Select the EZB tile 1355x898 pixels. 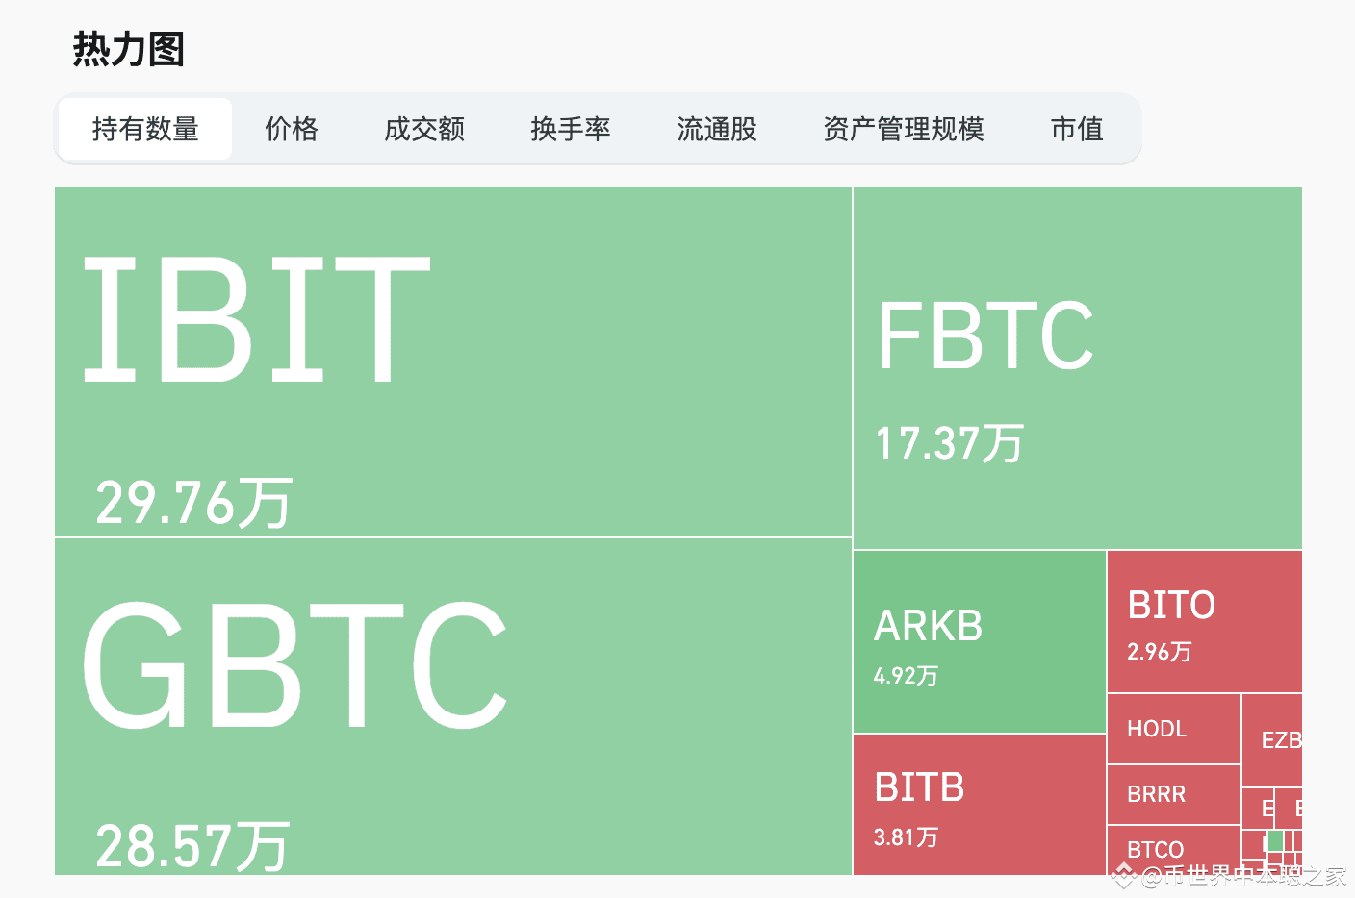(1272, 740)
